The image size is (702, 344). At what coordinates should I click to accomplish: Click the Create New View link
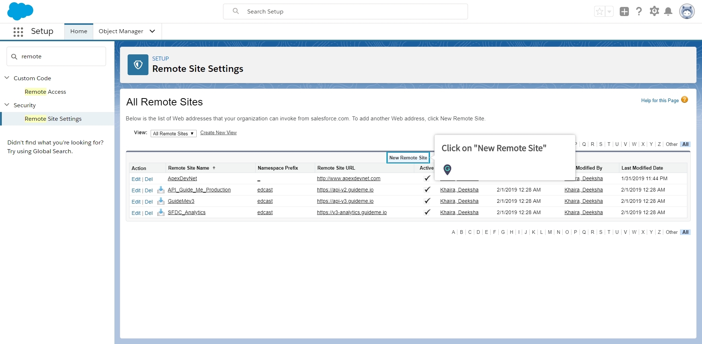pos(218,133)
